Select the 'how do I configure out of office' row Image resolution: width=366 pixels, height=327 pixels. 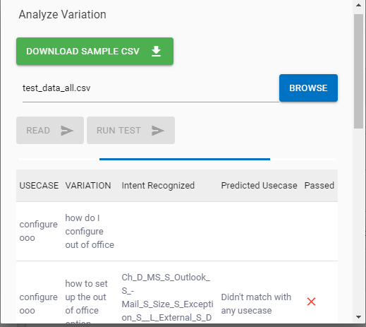point(177,231)
